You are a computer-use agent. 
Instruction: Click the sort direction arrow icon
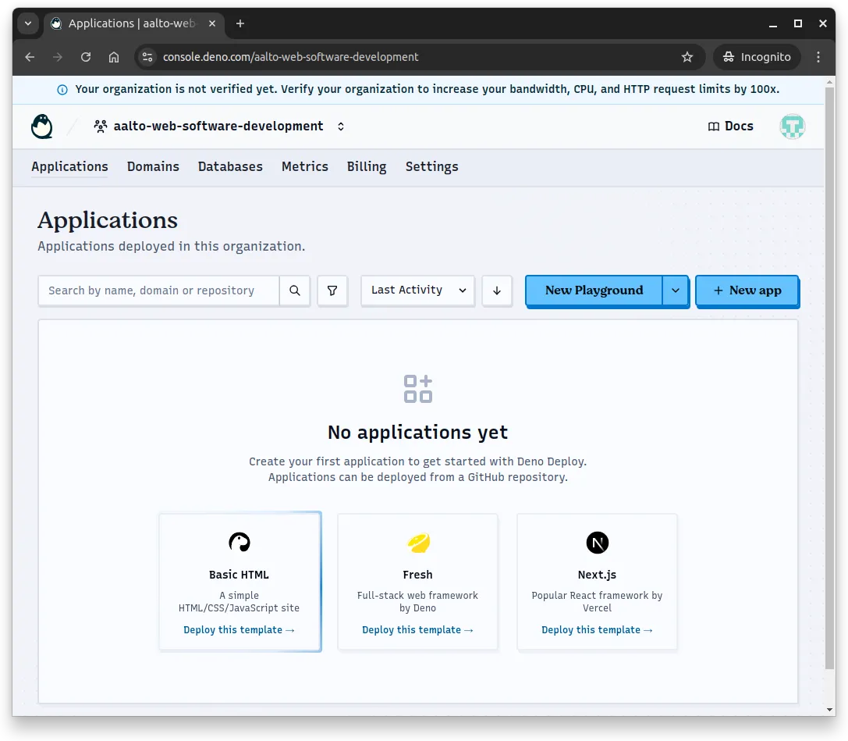497,290
